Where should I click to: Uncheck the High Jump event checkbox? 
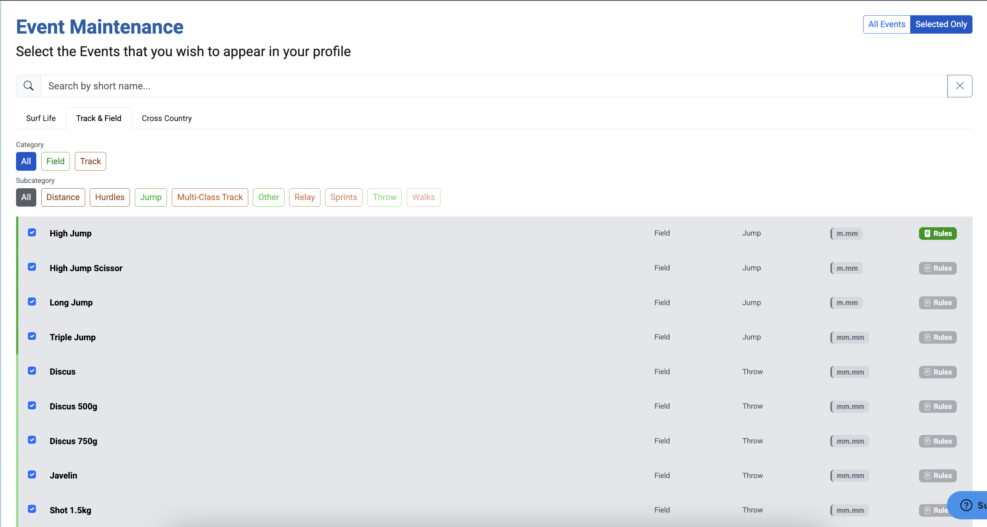[32, 233]
